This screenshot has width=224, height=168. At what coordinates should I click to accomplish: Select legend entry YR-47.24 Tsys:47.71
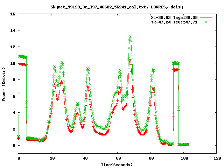pyautogui.click(x=174, y=22)
